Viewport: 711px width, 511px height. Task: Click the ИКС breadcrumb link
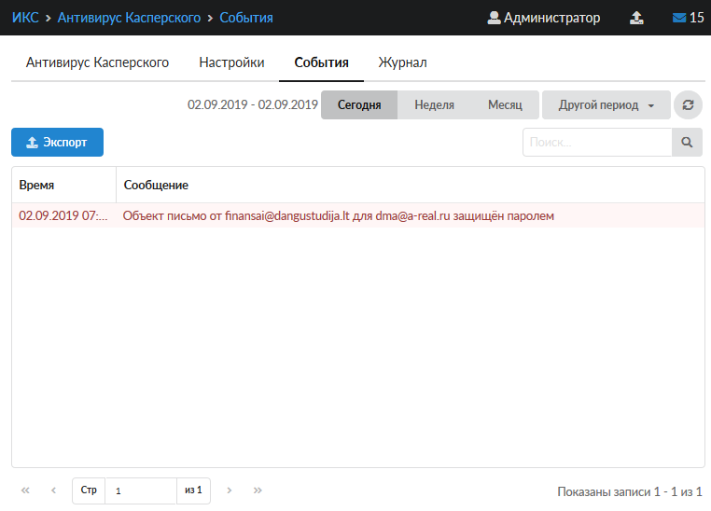[x=25, y=18]
